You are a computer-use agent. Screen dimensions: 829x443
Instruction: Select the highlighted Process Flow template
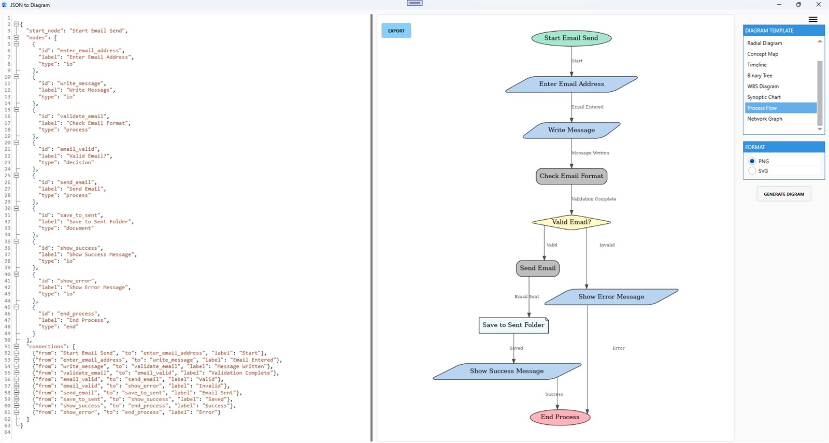pos(780,108)
